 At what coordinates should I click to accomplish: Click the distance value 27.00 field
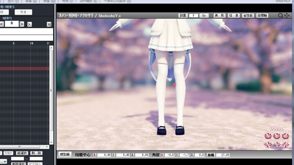(223, 155)
